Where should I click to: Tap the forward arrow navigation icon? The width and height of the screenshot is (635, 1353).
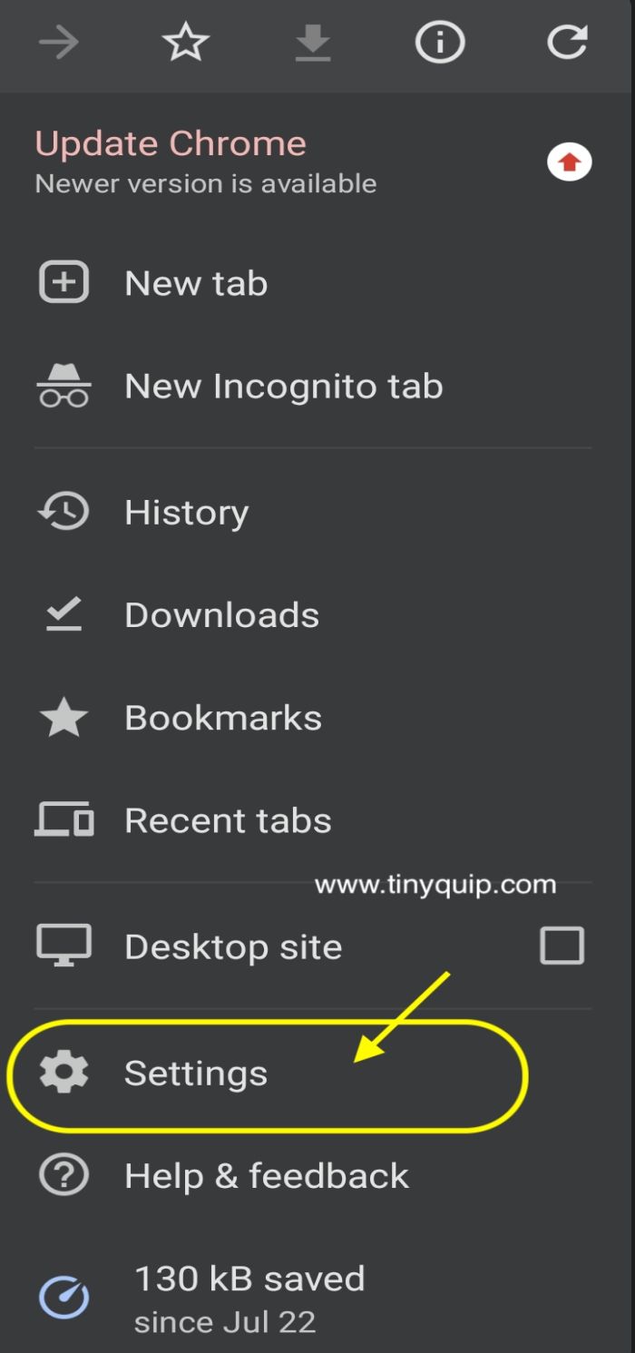coord(59,43)
